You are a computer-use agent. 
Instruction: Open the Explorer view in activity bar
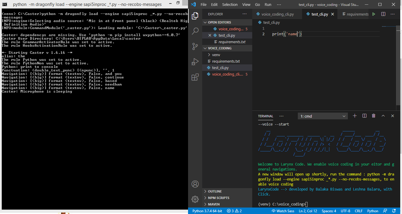pyautogui.click(x=195, y=16)
